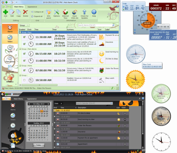Click the Help question mark icon
Image resolution: width=177 pixels, height=153 pixels.
click(94, 12)
